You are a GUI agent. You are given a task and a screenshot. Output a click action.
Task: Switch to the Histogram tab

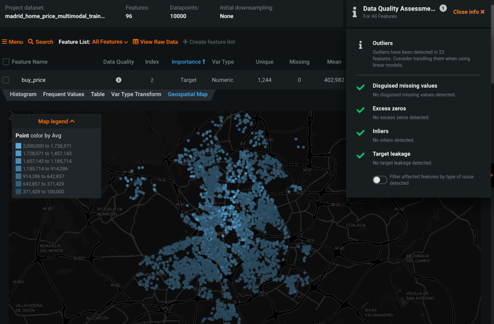(x=23, y=94)
